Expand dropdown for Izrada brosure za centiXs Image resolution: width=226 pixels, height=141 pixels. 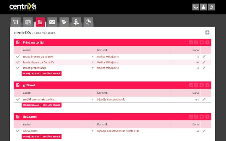93,57
